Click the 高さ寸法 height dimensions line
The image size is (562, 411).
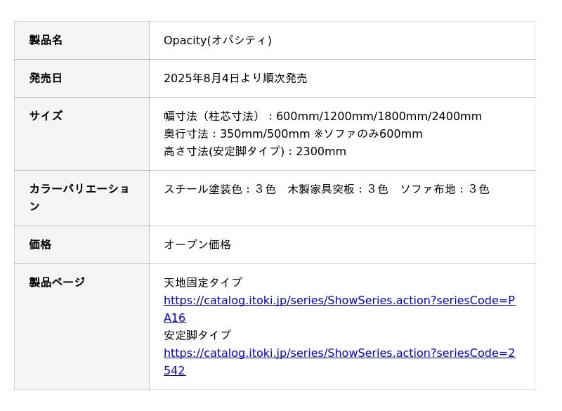(255, 151)
